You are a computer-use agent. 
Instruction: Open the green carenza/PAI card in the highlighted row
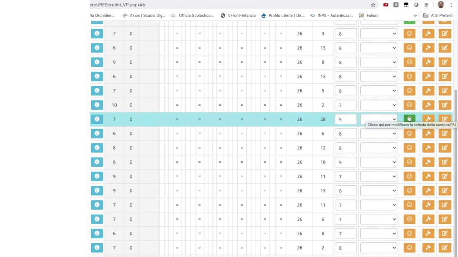(409, 119)
